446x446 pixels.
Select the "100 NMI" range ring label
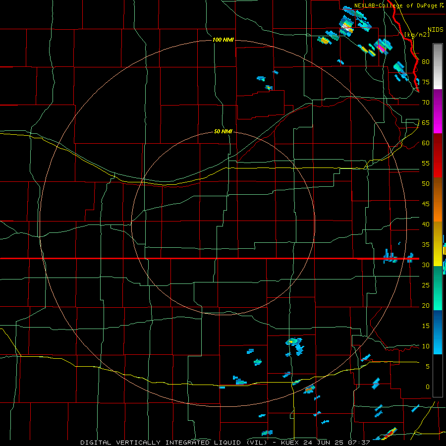coord(223,40)
